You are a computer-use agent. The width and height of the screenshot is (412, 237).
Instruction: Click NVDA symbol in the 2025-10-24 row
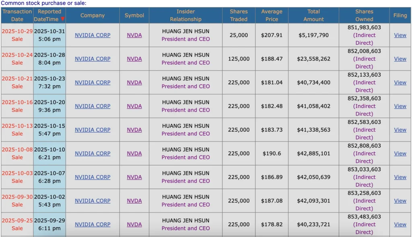coord(134,59)
